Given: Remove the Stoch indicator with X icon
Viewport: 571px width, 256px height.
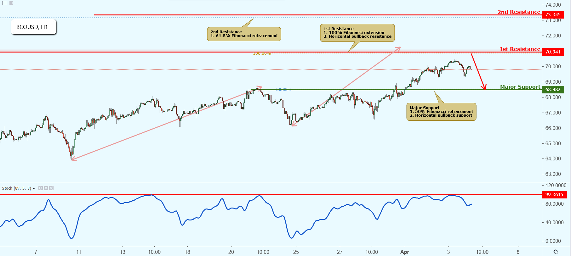Looking at the screenshot, I should [51, 188].
